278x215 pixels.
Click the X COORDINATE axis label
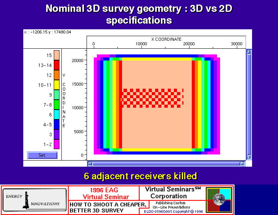[x=166, y=39]
